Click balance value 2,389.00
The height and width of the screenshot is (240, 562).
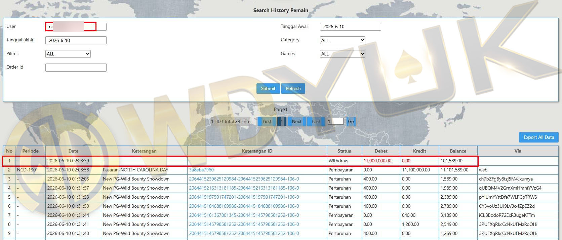pos(449,197)
